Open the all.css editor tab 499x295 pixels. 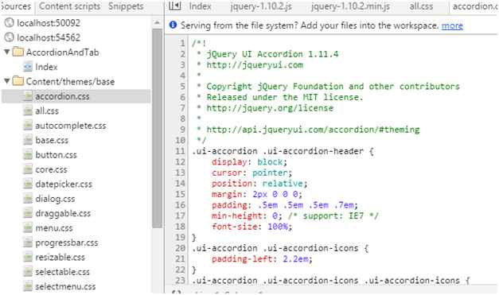[x=421, y=6]
